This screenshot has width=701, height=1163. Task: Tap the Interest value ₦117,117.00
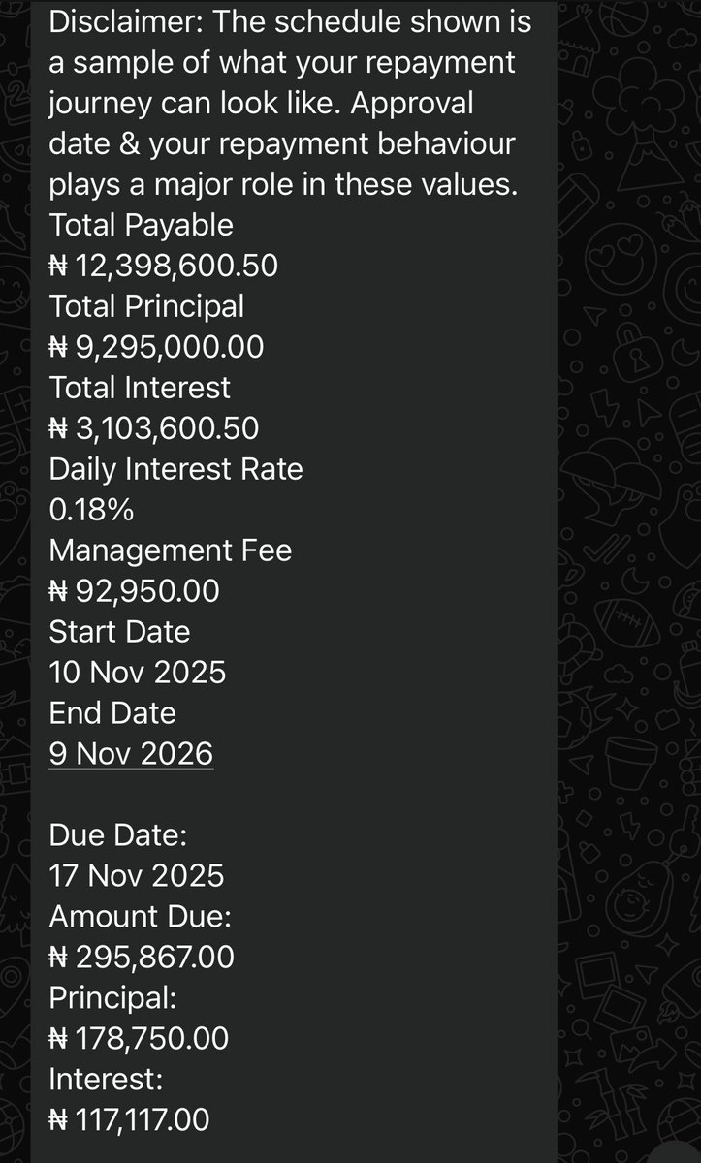(129, 1120)
